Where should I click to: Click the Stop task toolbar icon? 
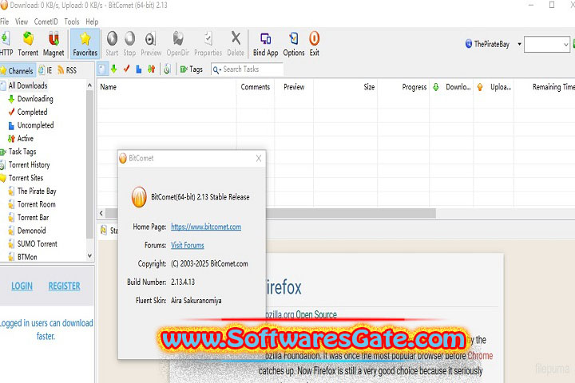click(129, 44)
